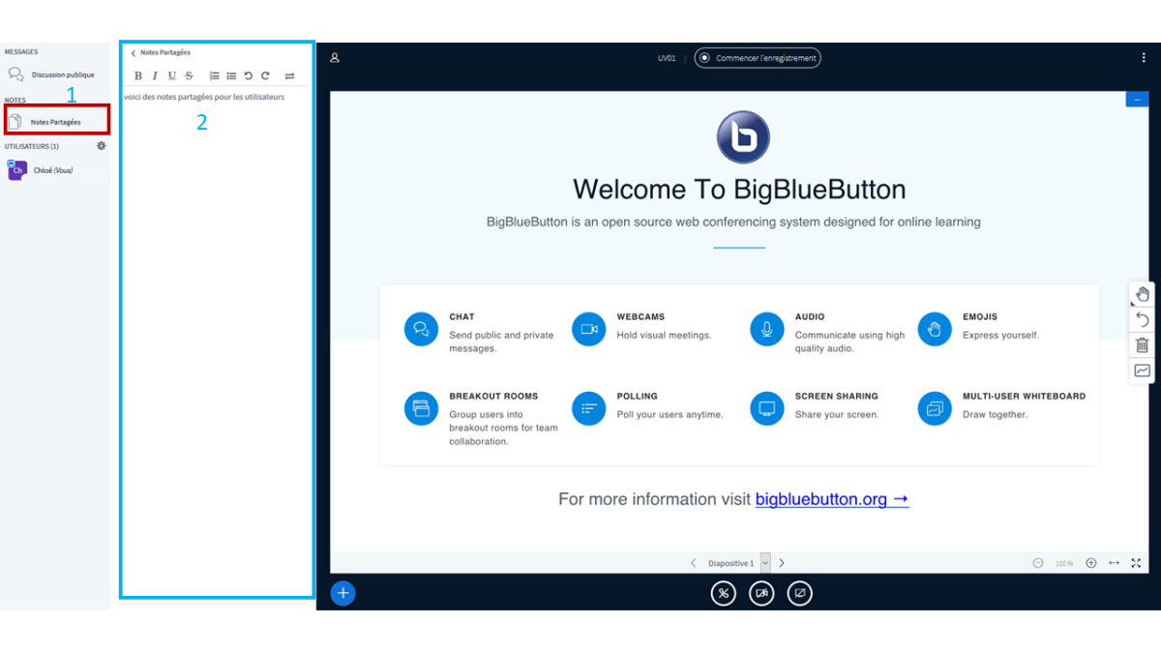
Task: Insert a bulleted list in the notes
Action: [231, 75]
